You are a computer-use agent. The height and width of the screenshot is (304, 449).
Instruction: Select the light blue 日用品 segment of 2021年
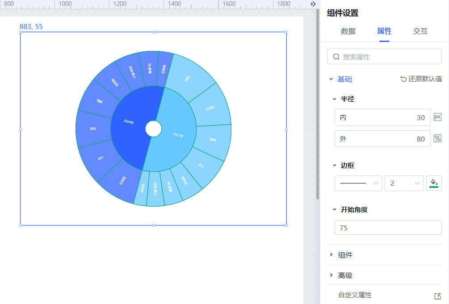coord(210,108)
